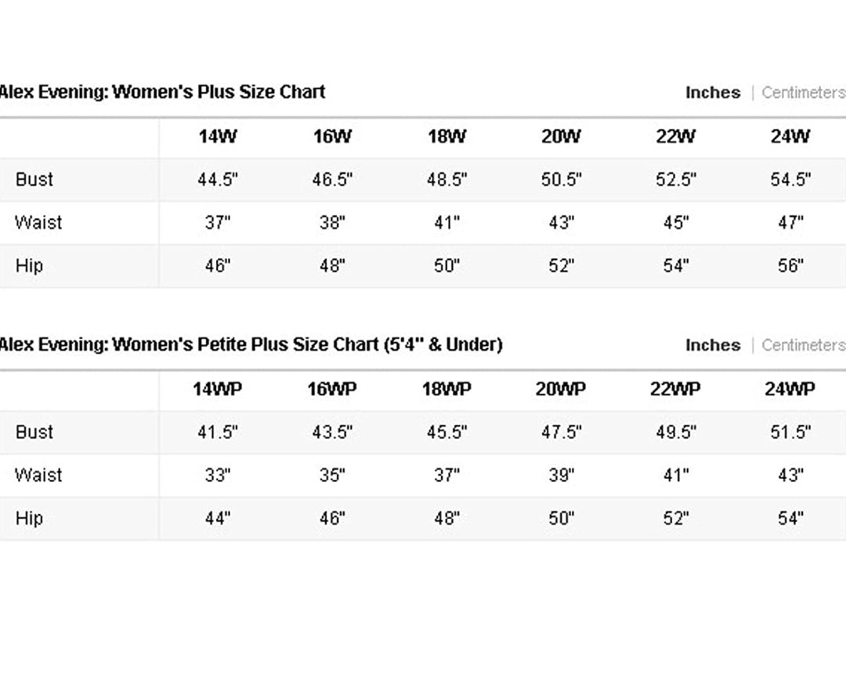846x684 pixels.
Task: Select Inches for Petite Plus Size Chart
Action: coord(713,345)
